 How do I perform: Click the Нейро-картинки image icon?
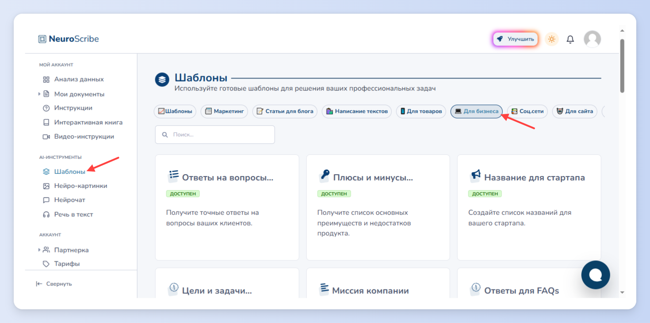[x=46, y=186]
